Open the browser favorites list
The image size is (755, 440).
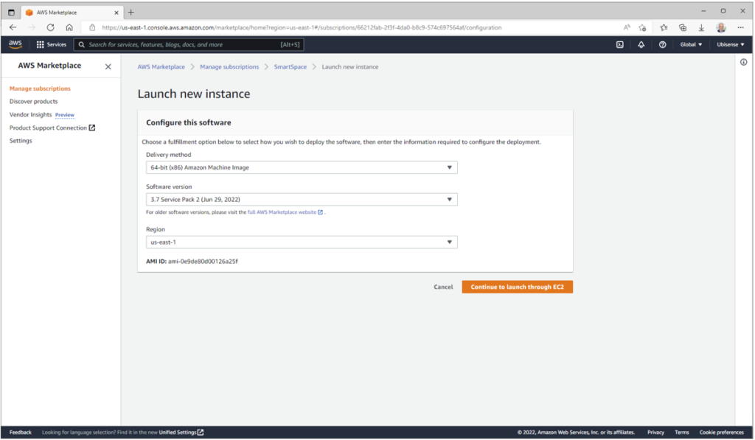pos(664,27)
